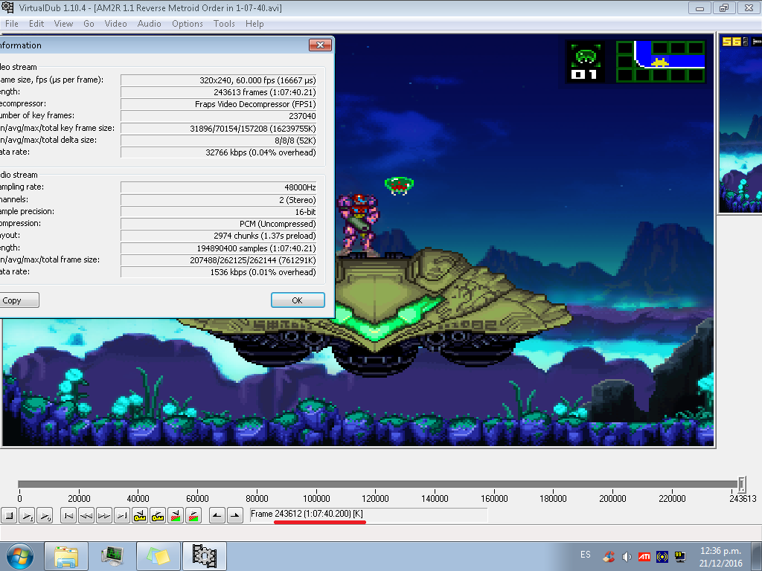Open the system monitor taskbar icon
Image resolution: width=762 pixels, height=571 pixels.
(112, 556)
